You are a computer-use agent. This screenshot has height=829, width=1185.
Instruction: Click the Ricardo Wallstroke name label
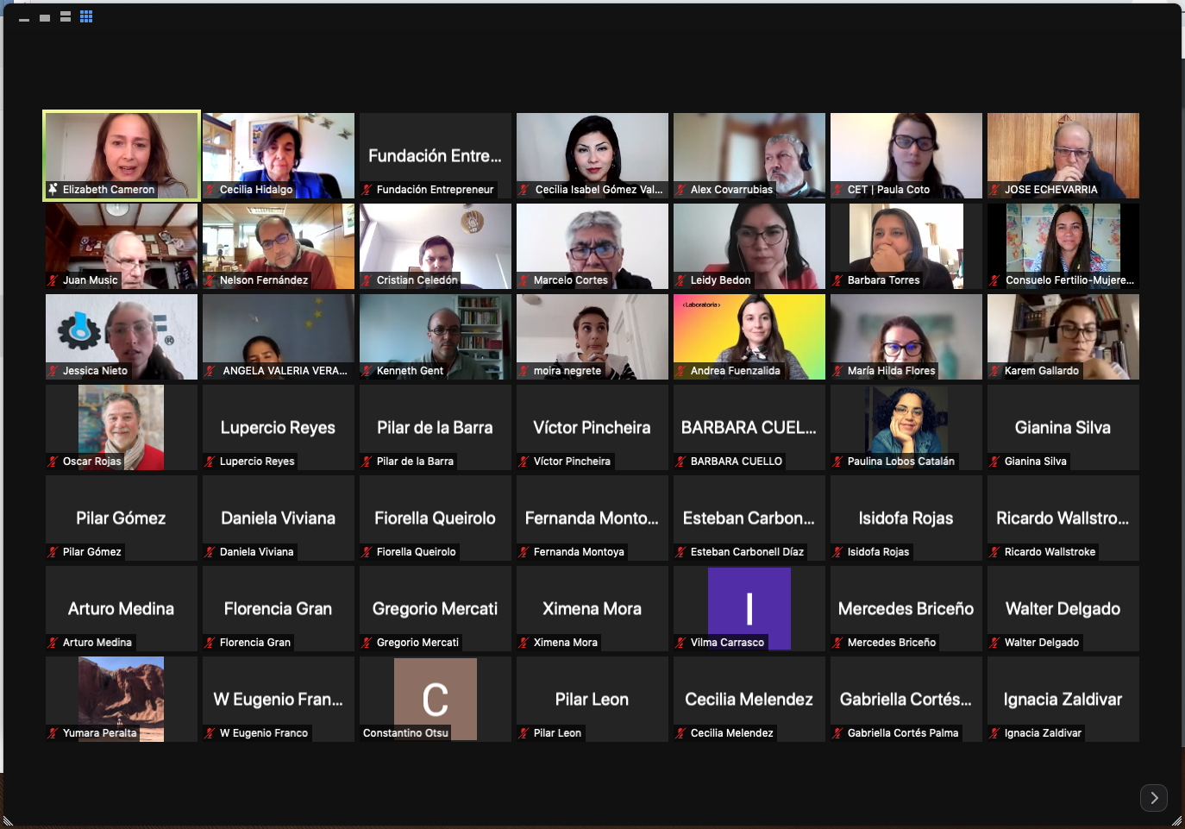click(1050, 552)
